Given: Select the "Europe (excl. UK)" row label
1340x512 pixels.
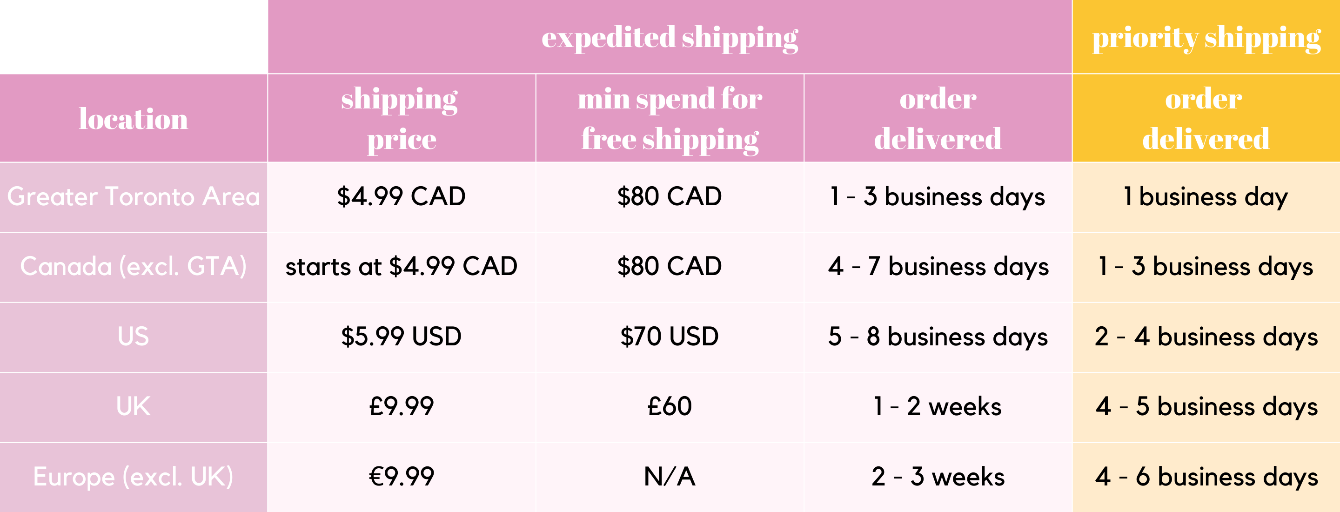Looking at the screenshot, I should 133,477.
